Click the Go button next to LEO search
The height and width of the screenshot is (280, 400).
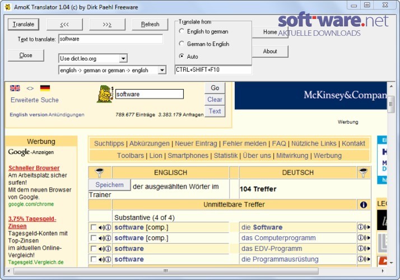215,88
